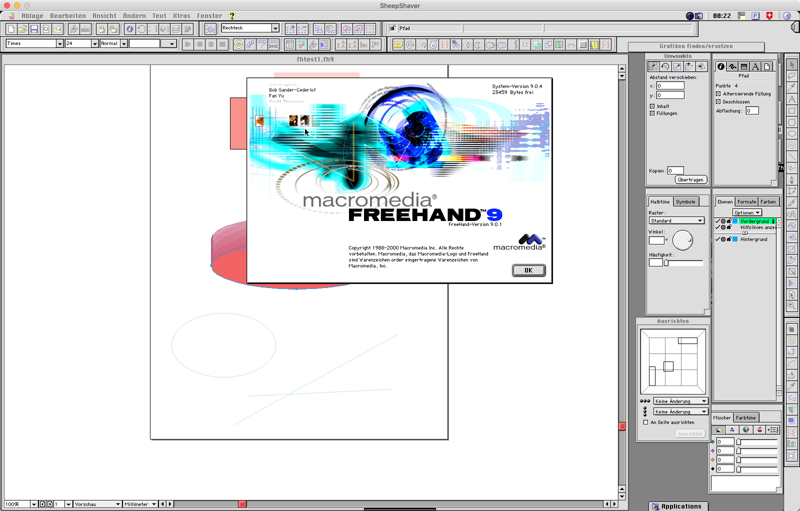This screenshot has height=511, width=800.
Task: Uncheck the Füllungen checkbox
Action: pos(652,113)
